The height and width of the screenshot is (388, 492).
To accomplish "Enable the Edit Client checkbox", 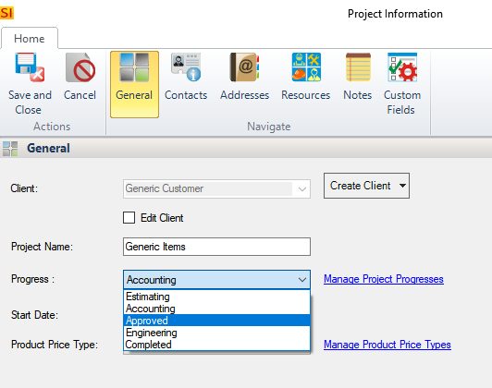I will (129, 217).
